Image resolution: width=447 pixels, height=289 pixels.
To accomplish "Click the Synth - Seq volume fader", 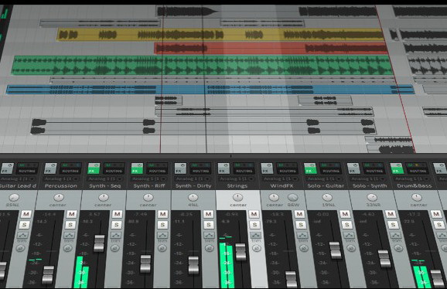I will pos(99,243).
